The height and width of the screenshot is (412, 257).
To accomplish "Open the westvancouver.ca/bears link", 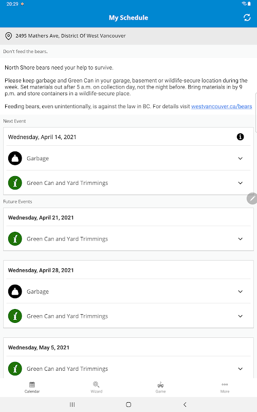I will pyautogui.click(x=222, y=107).
